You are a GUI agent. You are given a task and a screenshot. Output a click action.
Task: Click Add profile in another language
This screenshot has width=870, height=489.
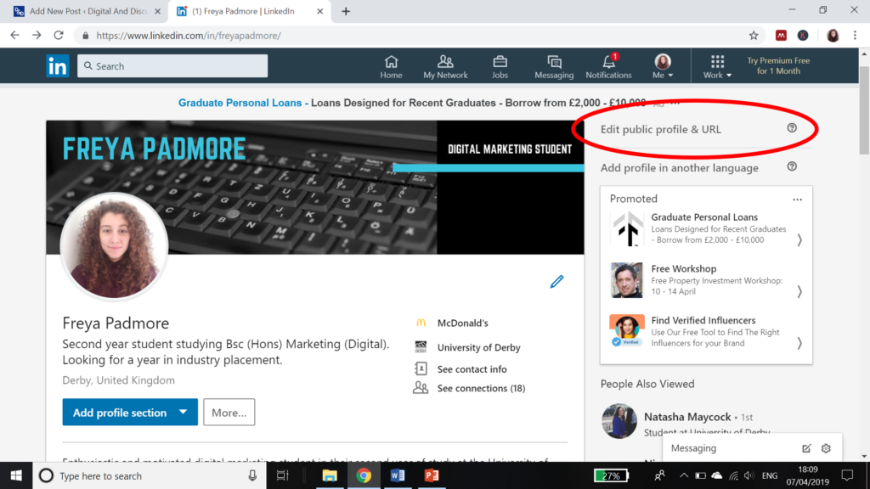tap(679, 167)
